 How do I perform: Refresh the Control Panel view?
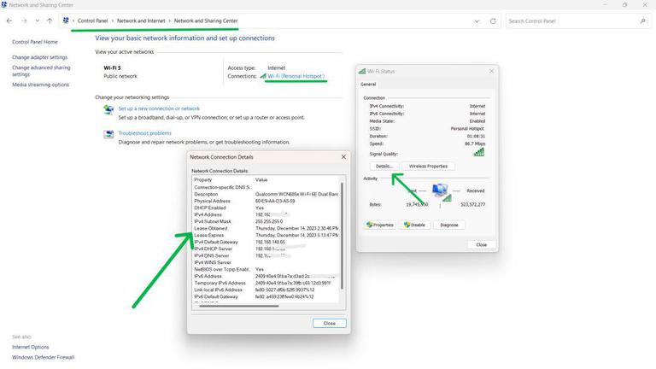(x=493, y=20)
